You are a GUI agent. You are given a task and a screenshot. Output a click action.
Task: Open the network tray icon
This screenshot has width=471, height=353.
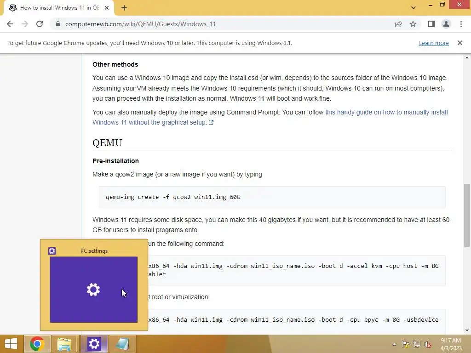(417, 344)
